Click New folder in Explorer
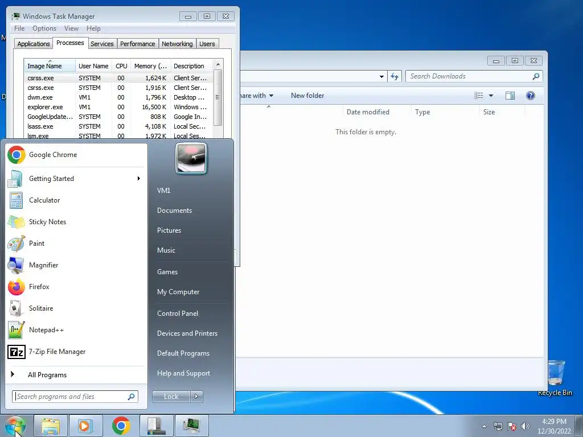The width and height of the screenshot is (583, 437). click(307, 96)
